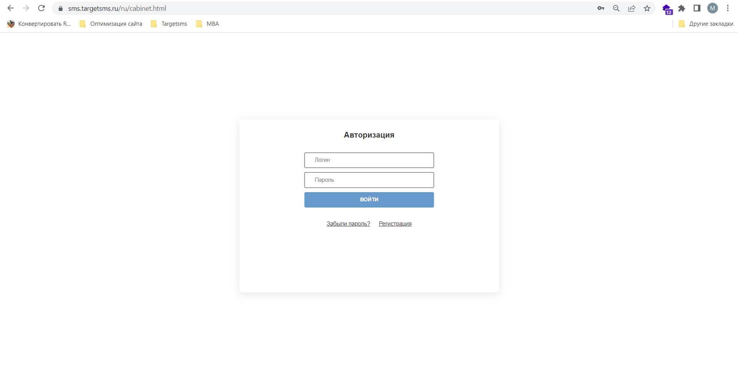738x377 pixels.
Task: Open the Конвертировать R... bookmark
Action: point(39,24)
